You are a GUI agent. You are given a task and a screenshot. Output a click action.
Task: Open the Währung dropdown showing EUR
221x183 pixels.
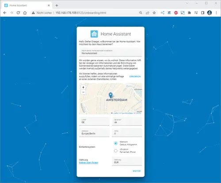click(127, 161)
